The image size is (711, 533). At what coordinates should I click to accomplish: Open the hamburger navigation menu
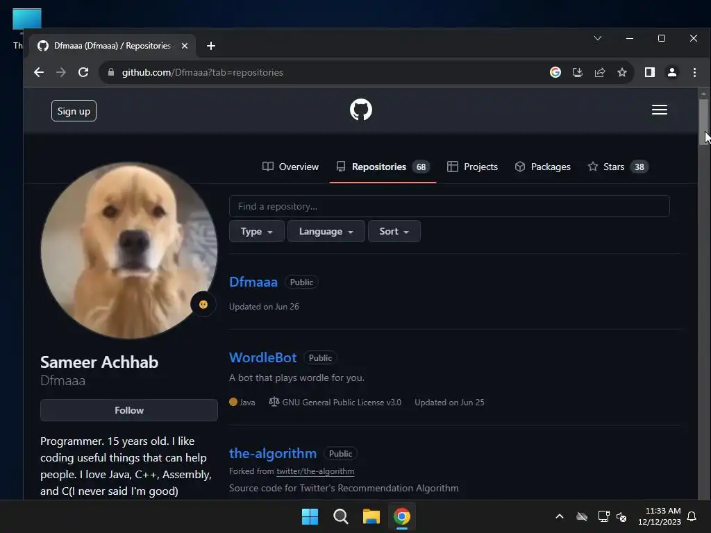(x=660, y=110)
